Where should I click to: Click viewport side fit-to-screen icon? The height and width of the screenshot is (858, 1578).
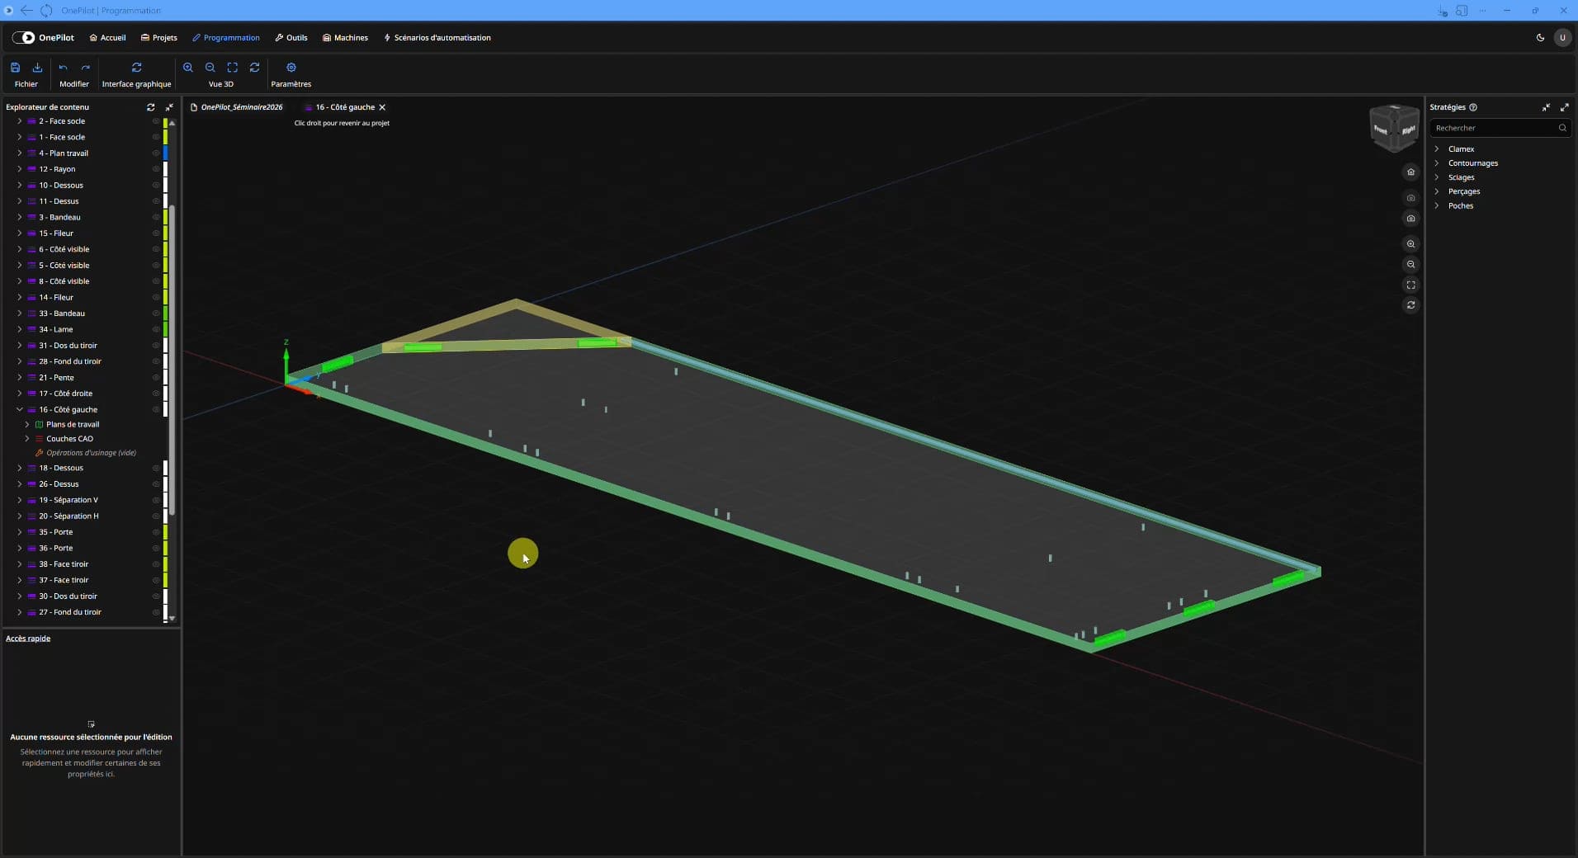pos(1411,285)
